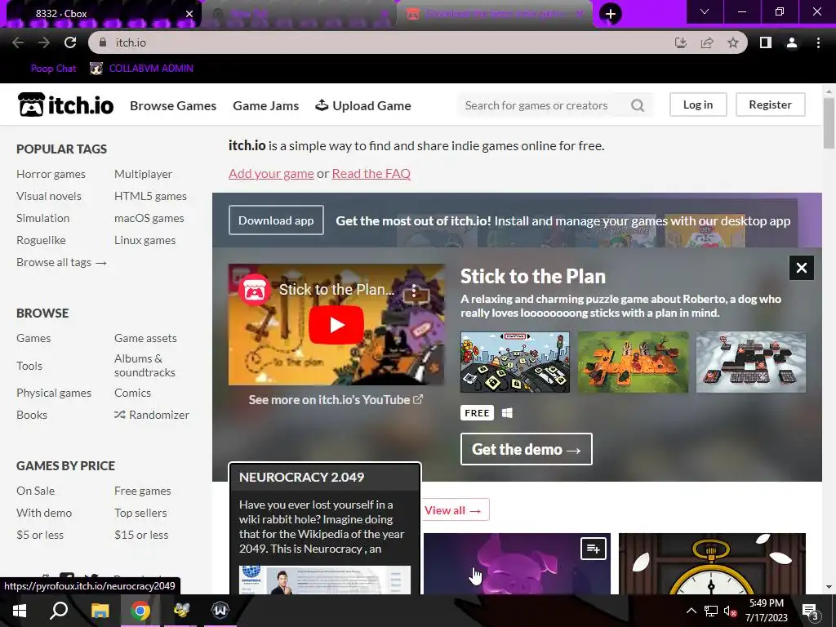
Task: Open Windows taskbar search
Action: (x=59, y=611)
